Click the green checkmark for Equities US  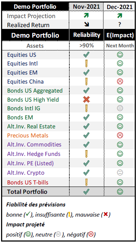coord(86,55)
